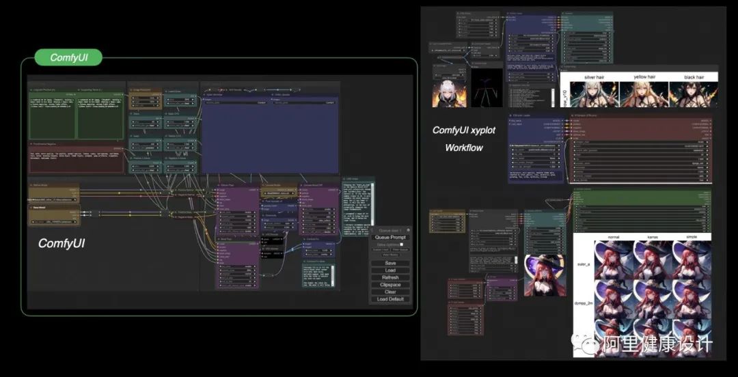
Task: Click the Queue Prompt button
Action: point(390,237)
